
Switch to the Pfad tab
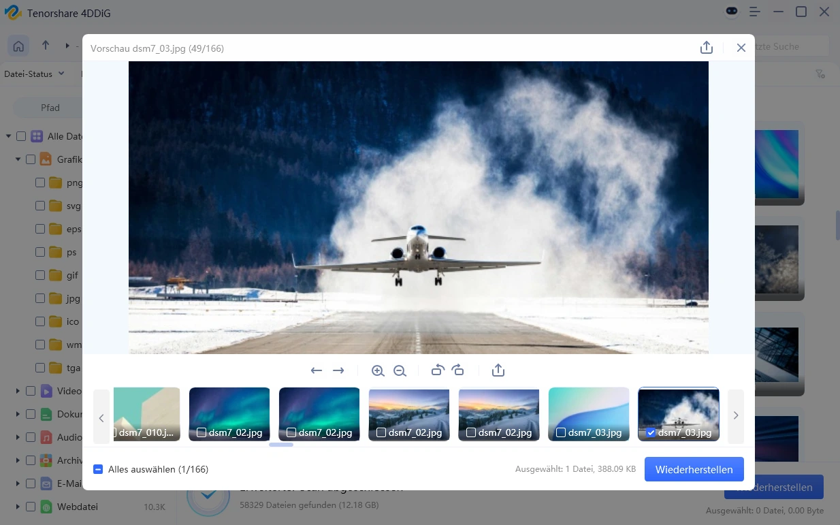[x=50, y=108]
